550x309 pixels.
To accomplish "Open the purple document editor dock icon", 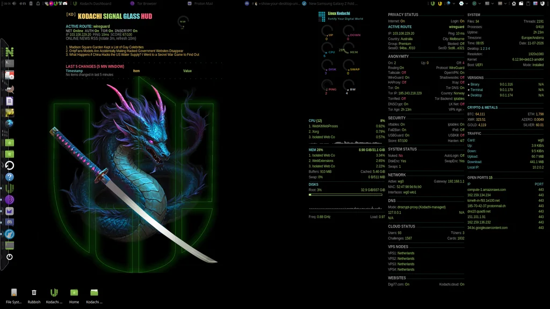I will pyautogui.click(x=10, y=101).
